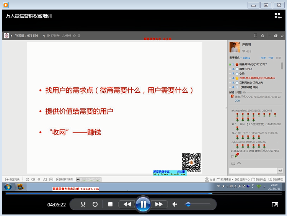
Task: Stop video playback
Action: coord(110,205)
